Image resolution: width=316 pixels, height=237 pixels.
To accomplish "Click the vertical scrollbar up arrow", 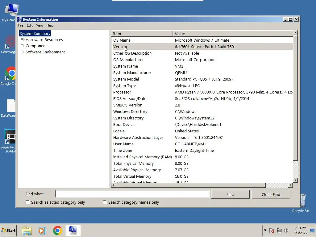I will pos(295,33).
